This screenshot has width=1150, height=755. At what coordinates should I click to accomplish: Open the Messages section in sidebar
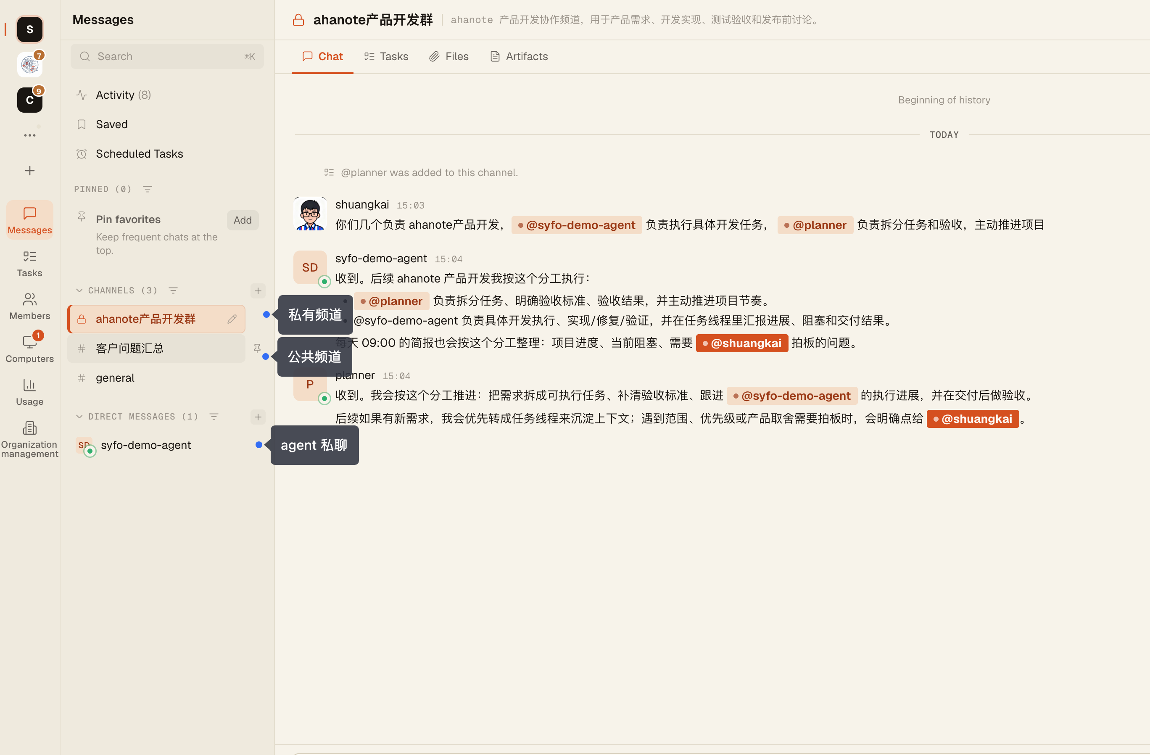point(29,220)
